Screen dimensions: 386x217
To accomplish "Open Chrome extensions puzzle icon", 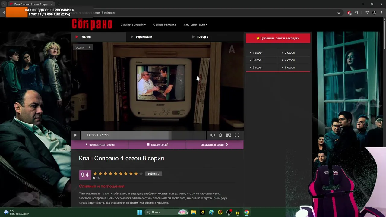I will pos(356,13).
